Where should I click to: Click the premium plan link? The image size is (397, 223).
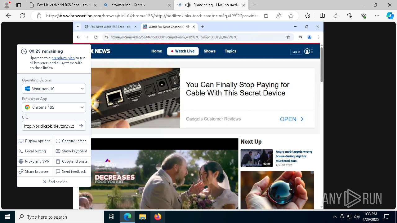click(63, 58)
